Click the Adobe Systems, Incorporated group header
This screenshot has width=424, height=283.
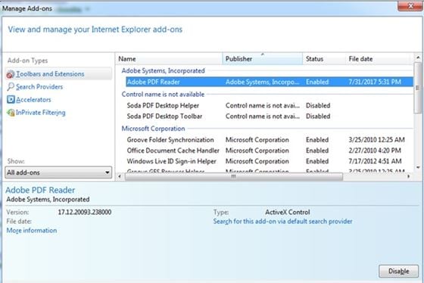tap(163, 71)
